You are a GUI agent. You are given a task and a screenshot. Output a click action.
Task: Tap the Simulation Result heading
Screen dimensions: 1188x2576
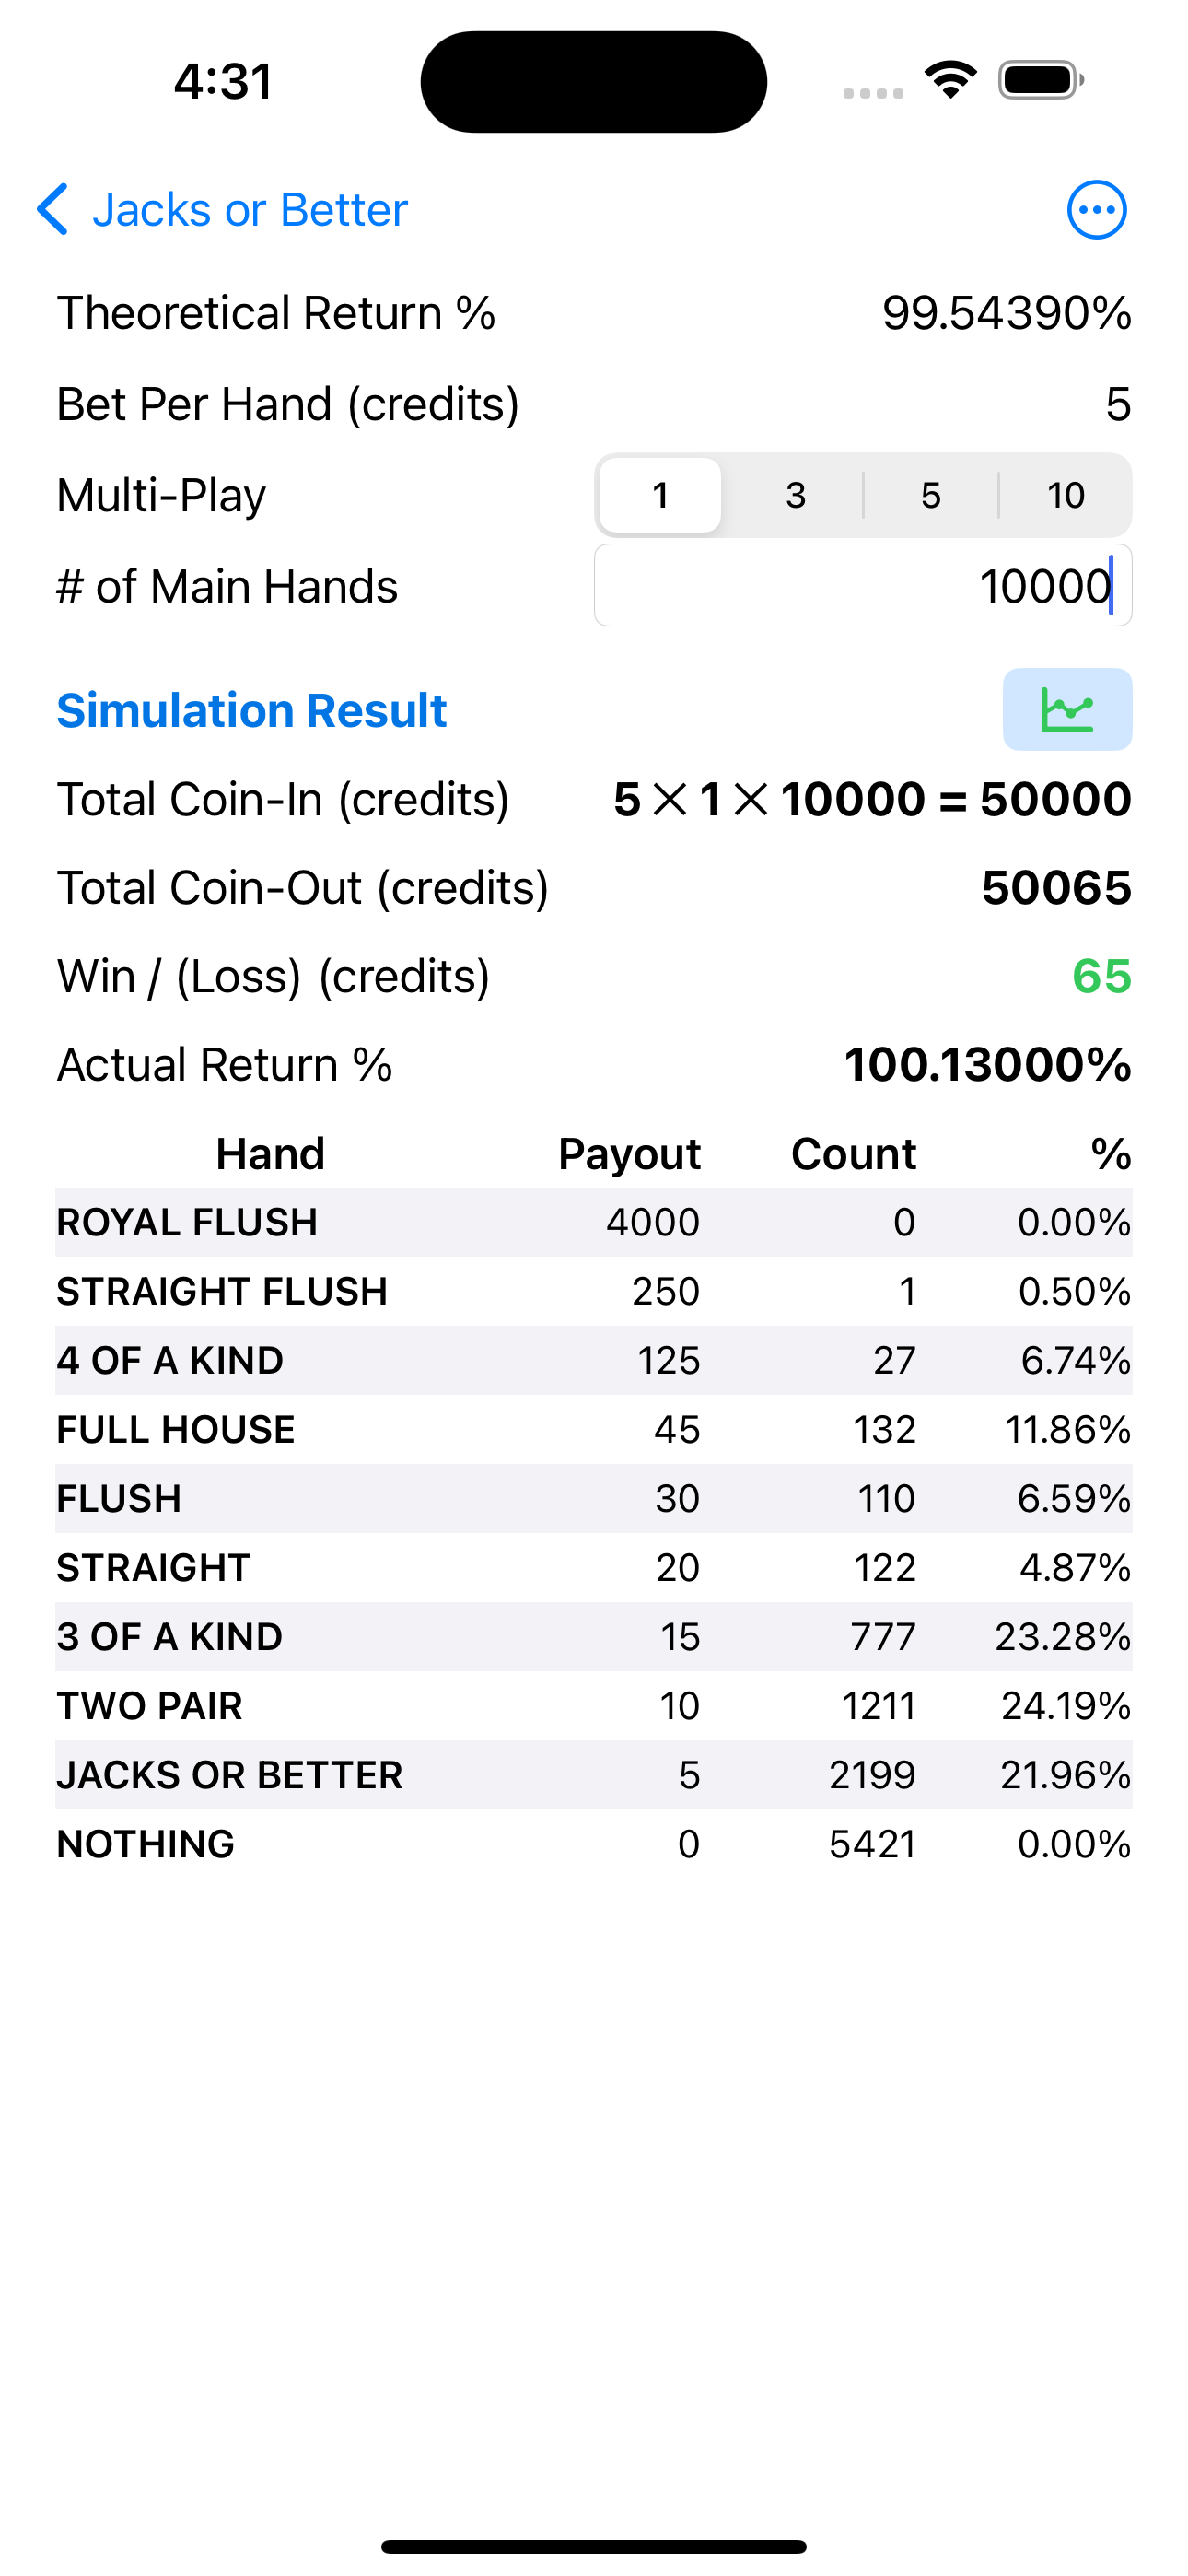(252, 711)
